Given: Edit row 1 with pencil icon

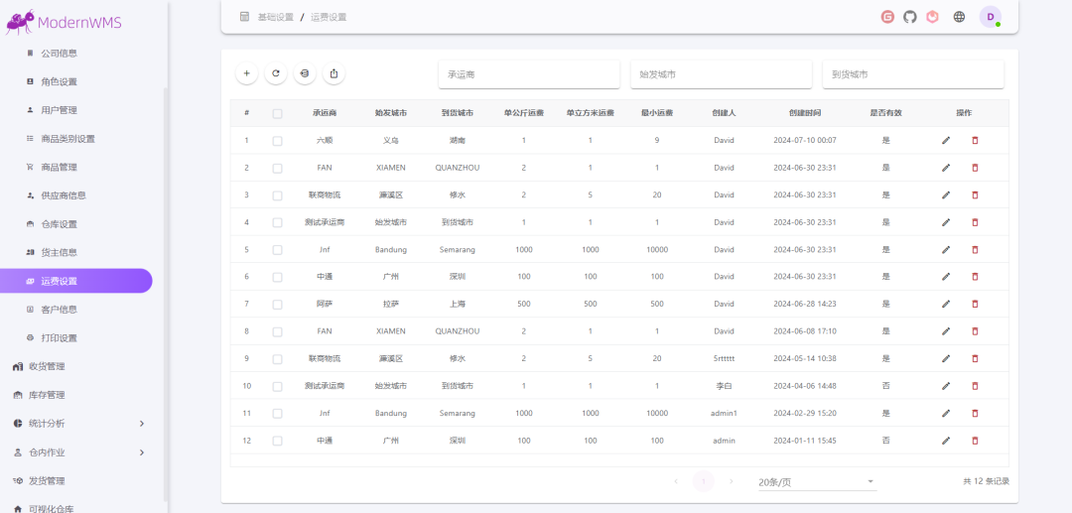Looking at the screenshot, I should [946, 140].
